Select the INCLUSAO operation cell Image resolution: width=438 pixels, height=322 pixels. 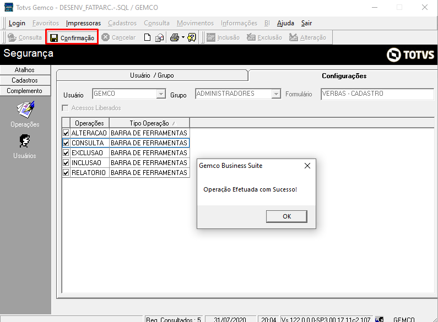(89, 163)
